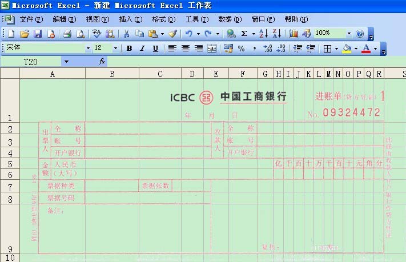Open the 文件(F) menu
The height and width of the screenshot is (262, 406).
pyautogui.click(x=31, y=19)
